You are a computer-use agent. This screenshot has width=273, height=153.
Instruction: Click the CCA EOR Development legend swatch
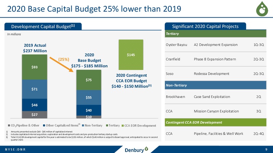click(123, 125)
